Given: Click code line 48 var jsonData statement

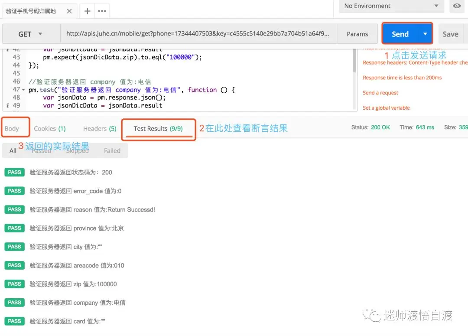Looking at the screenshot, I should [x=104, y=98].
